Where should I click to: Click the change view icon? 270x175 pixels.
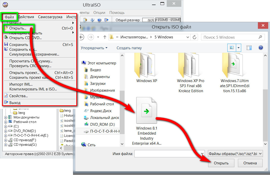click(x=232, y=47)
